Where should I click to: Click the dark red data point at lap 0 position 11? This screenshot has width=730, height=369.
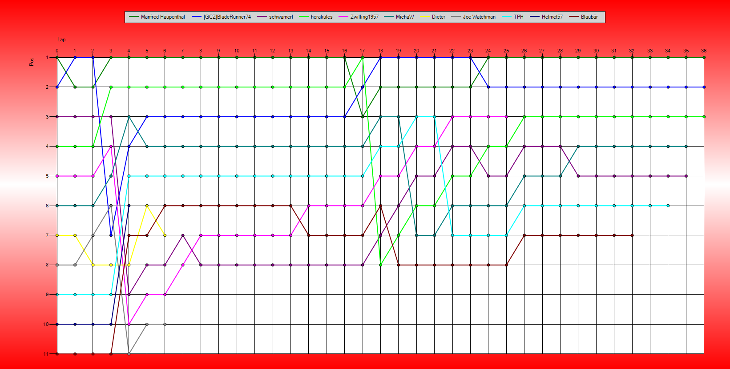pyautogui.click(x=57, y=354)
